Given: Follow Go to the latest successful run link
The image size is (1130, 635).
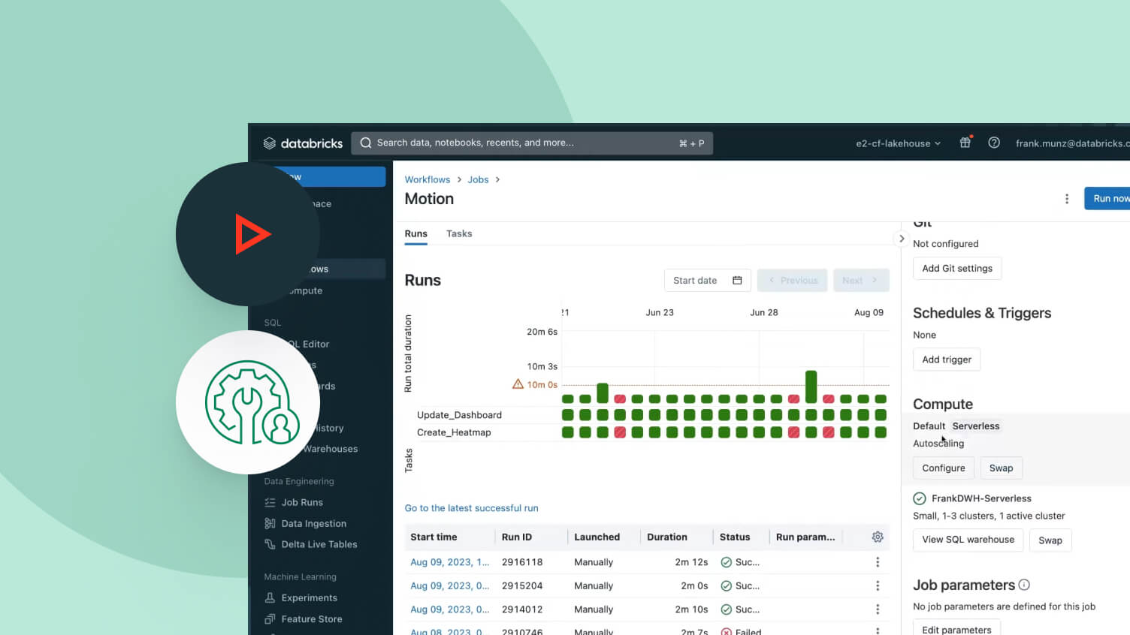Looking at the screenshot, I should [x=471, y=508].
